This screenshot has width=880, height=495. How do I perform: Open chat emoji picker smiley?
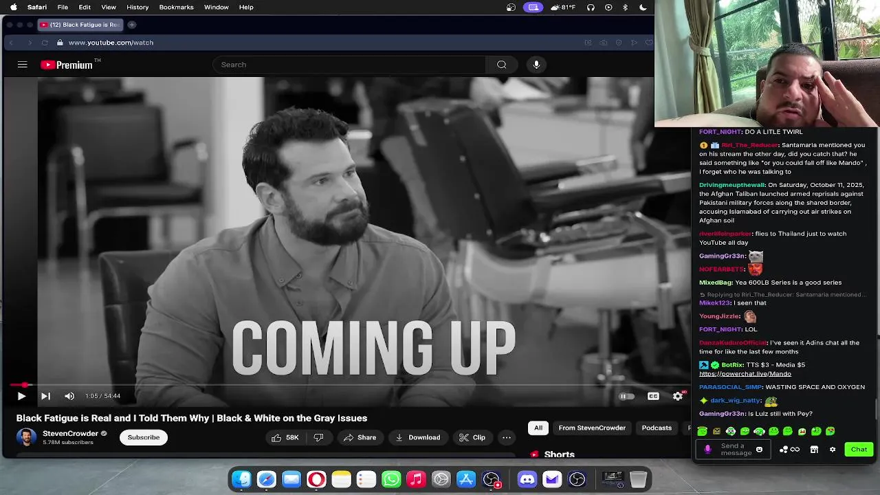759,450
